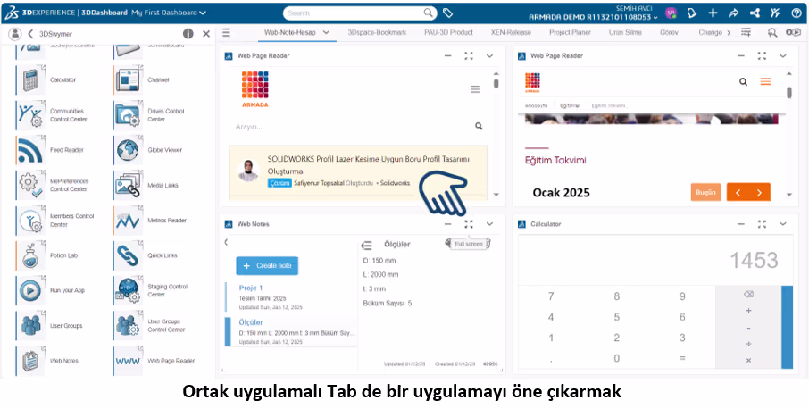Open the Web Notes app in the list
The height and width of the screenshot is (409, 809).
click(x=32, y=361)
